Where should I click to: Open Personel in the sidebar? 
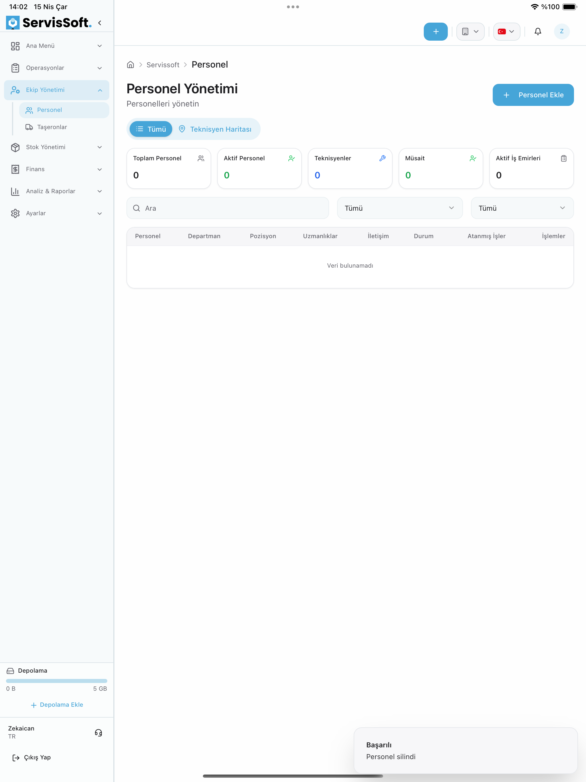pyautogui.click(x=64, y=110)
